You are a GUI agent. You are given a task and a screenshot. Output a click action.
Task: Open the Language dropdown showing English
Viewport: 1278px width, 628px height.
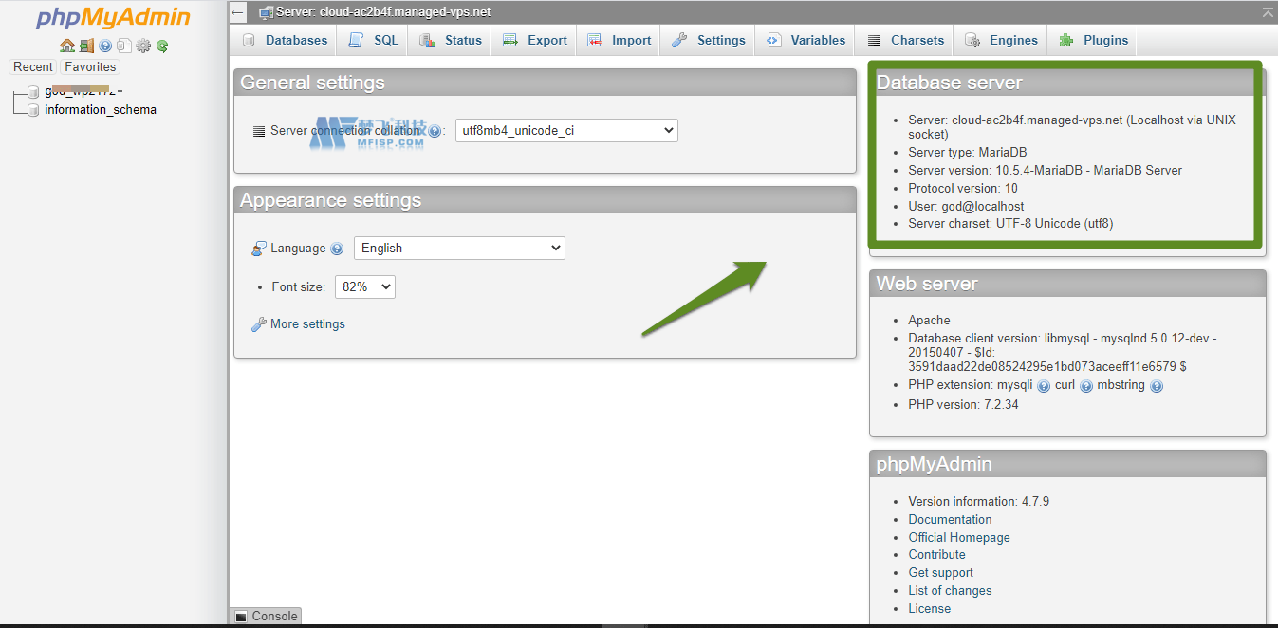459,249
